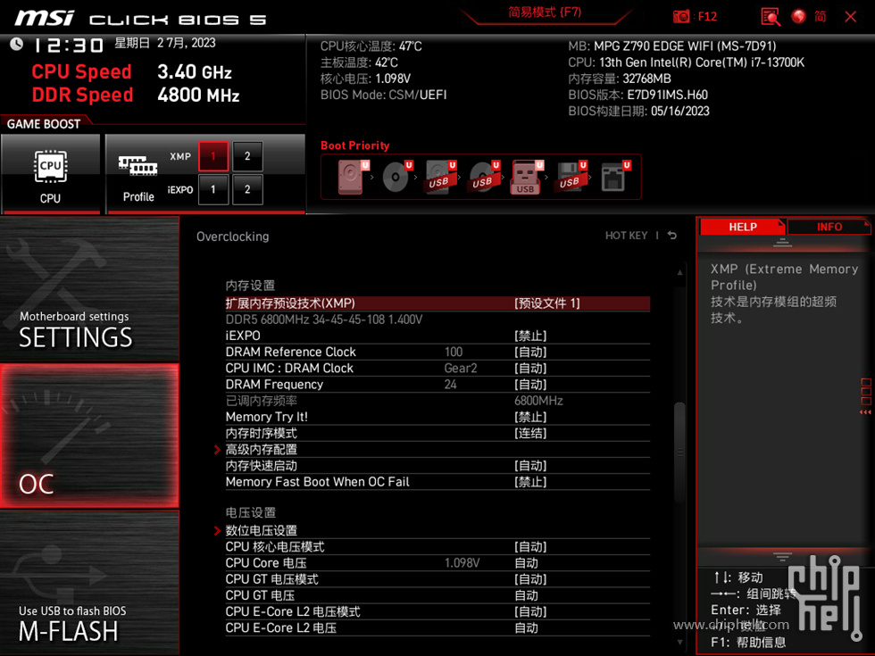Click the 12:30 system time

[69, 46]
